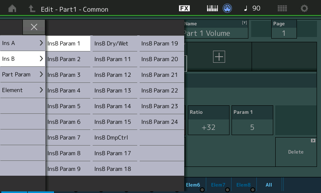The width and height of the screenshot is (321, 193).
Task: Close the parameter popup with X
Action: click(34, 27)
